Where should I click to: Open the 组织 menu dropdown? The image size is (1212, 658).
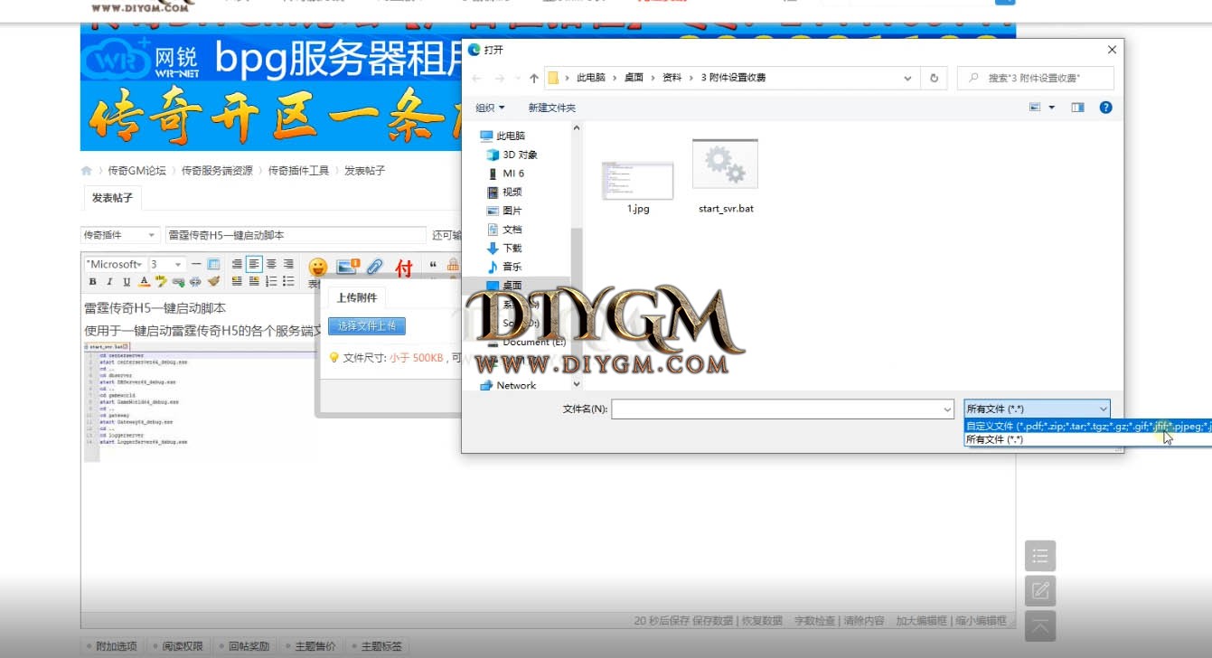(490, 108)
